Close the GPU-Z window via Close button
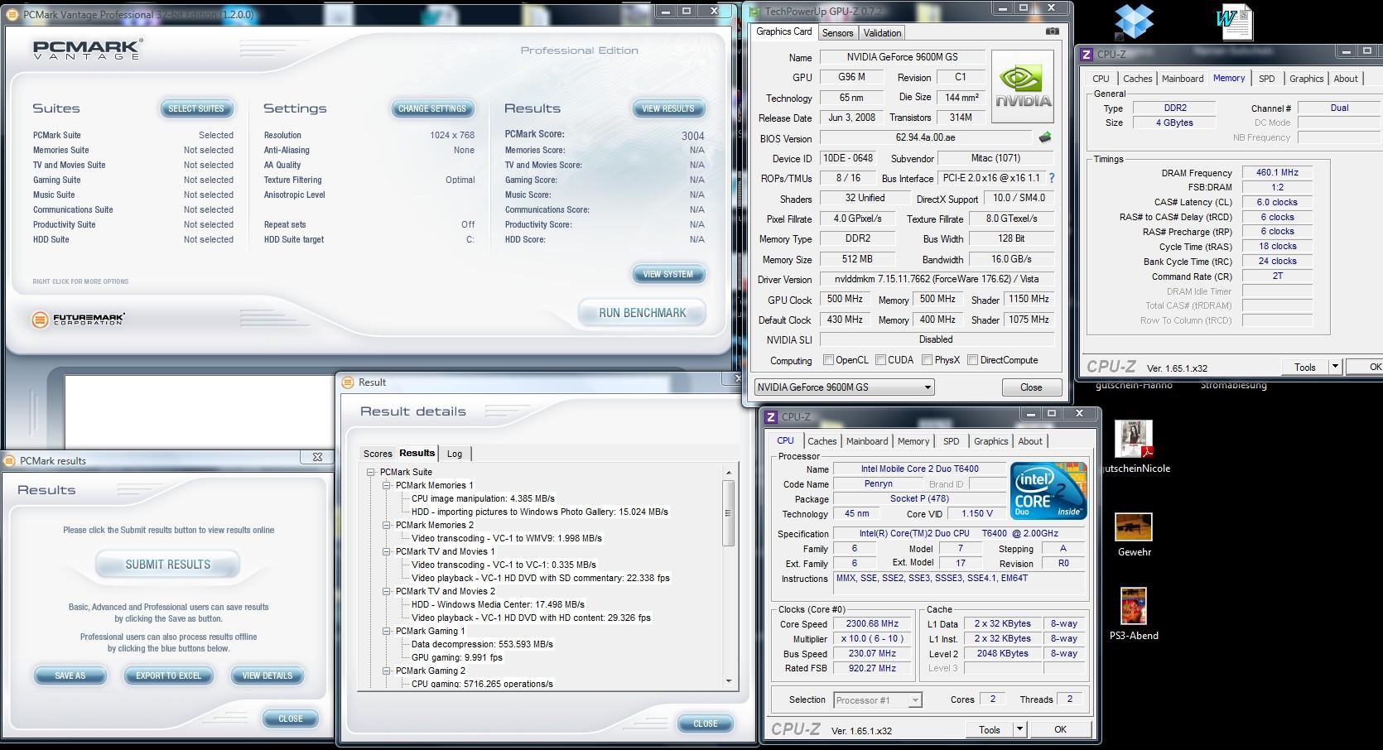Viewport: 1383px width, 750px height. pyautogui.click(x=1031, y=387)
